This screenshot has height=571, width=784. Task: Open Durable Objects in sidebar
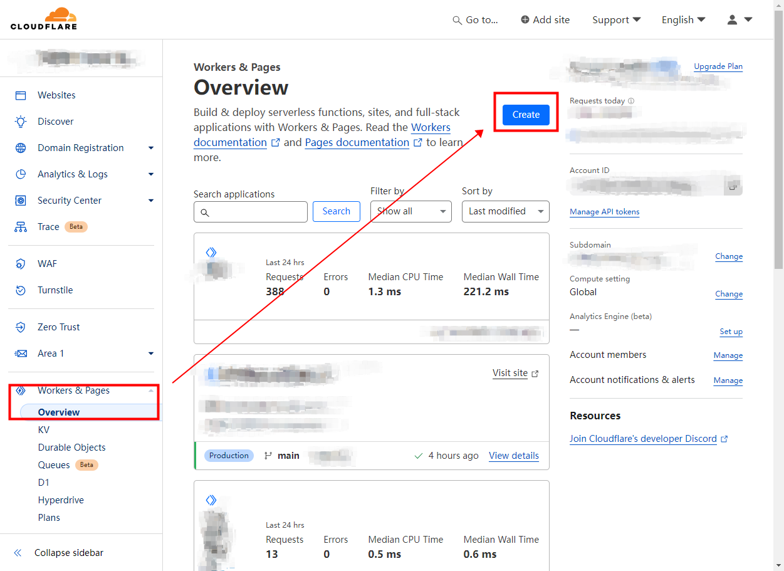point(71,448)
